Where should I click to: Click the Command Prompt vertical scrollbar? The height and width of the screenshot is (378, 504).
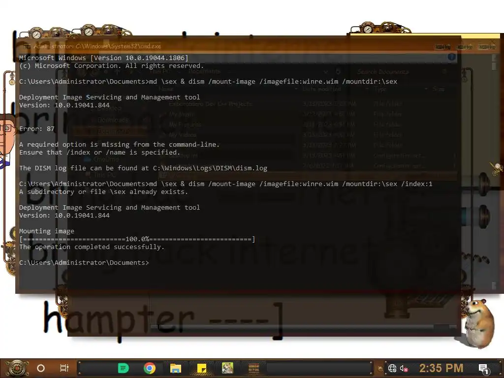pyautogui.click(x=494, y=171)
